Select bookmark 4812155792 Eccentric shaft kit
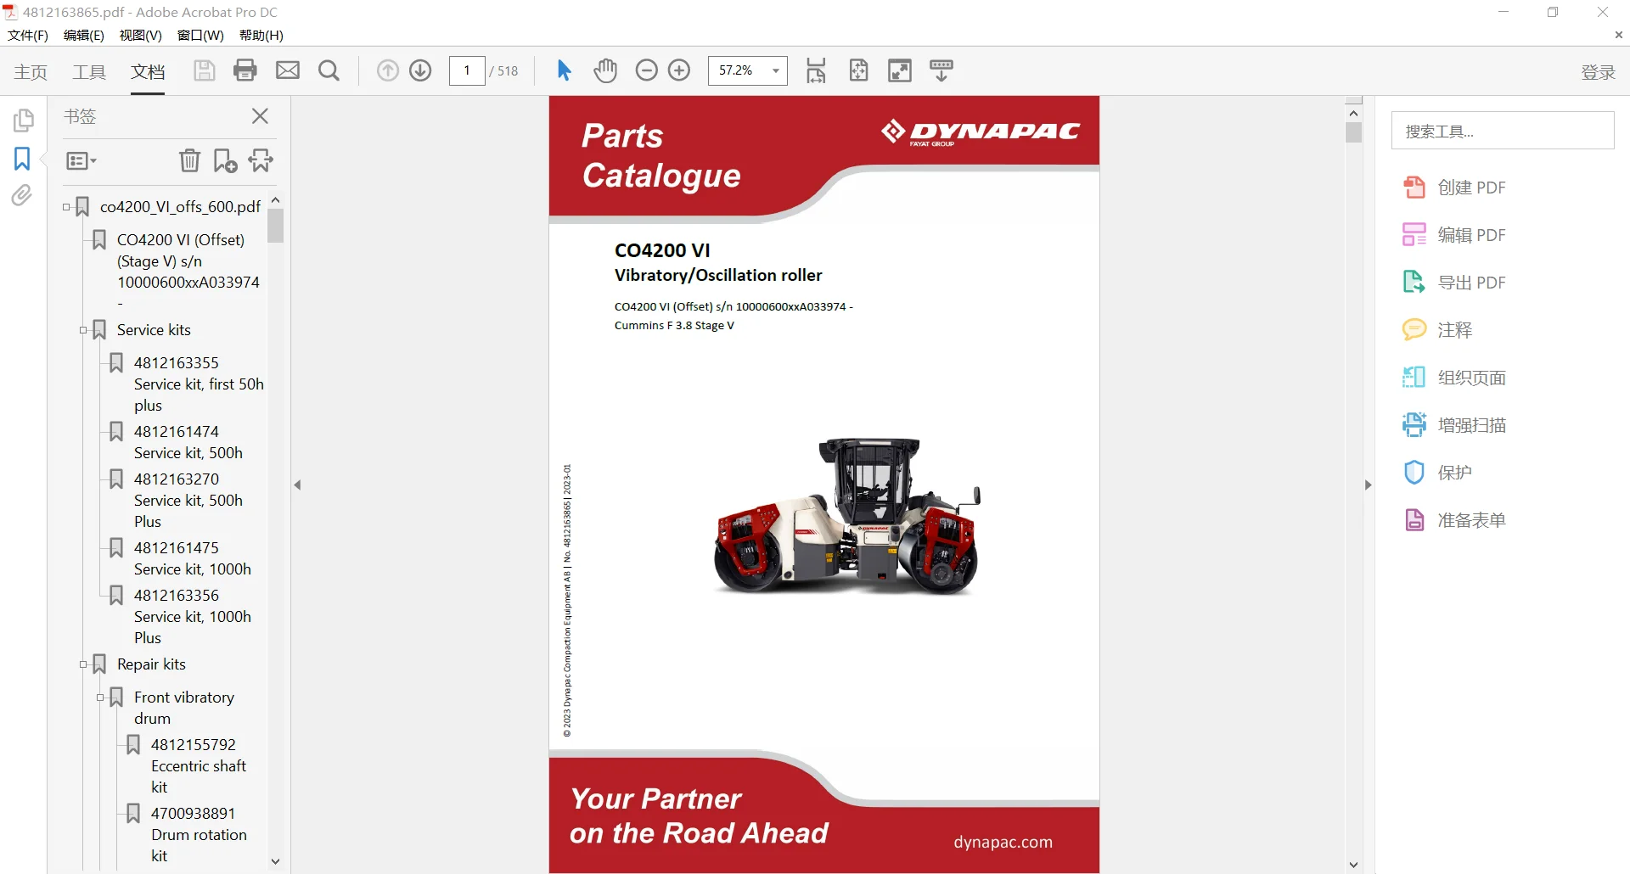Screen dimensions: 1630x874 pos(199,766)
